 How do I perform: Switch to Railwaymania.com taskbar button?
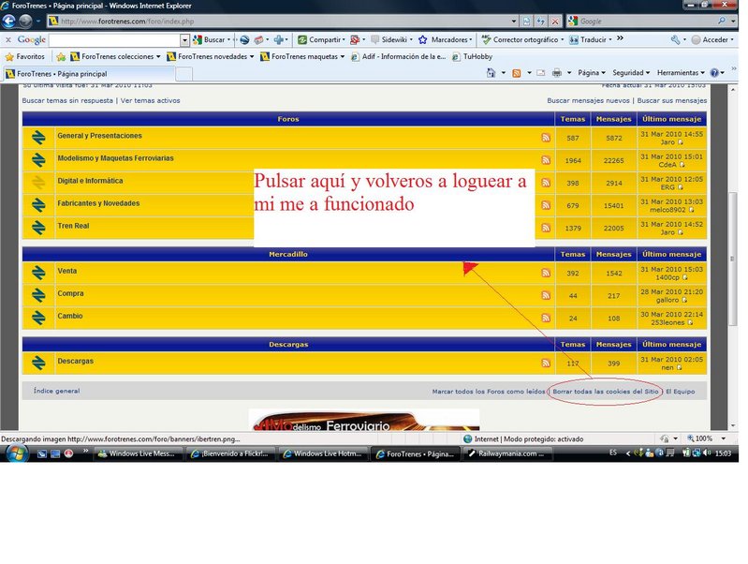(506, 453)
